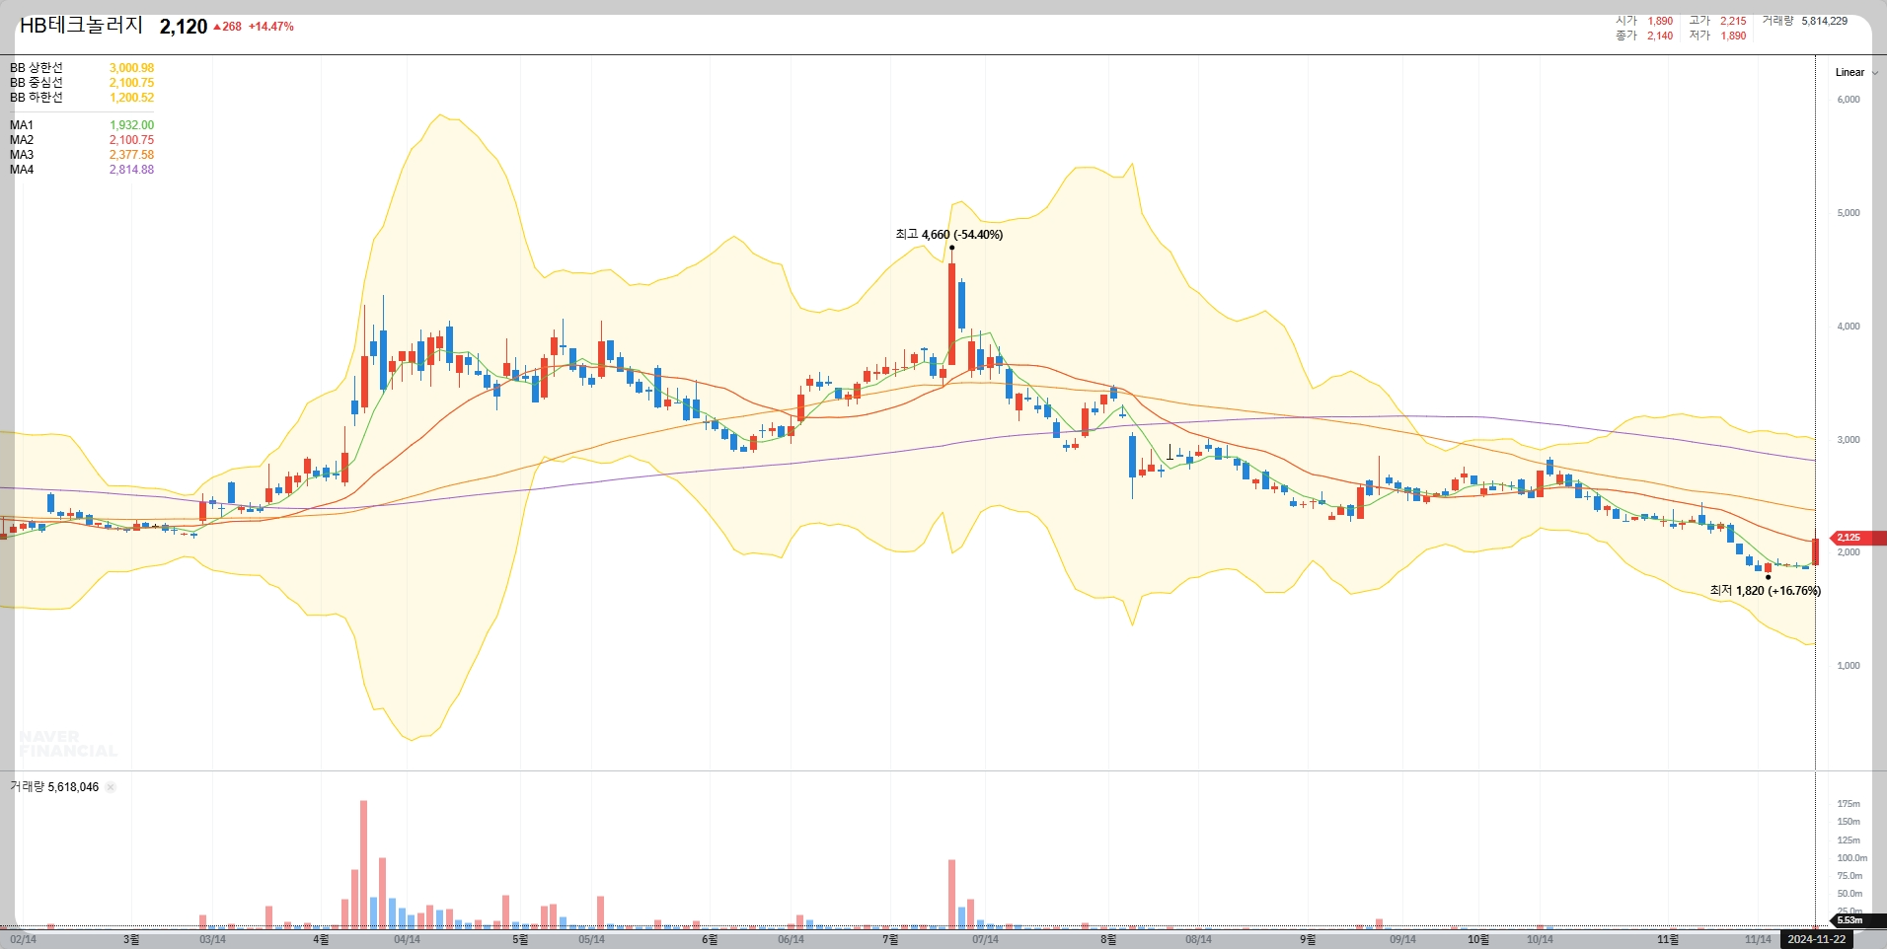Click the 04/14 date label on time axis
Screen dimensions: 1887x949
tap(407, 940)
